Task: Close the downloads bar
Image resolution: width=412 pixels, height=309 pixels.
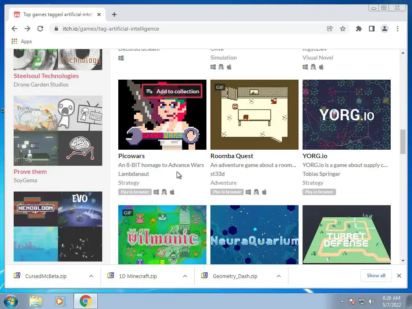Action: coord(399,276)
